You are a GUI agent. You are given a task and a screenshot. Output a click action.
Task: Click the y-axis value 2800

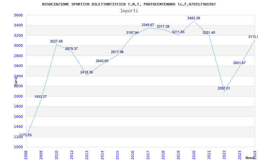tap(18, 56)
